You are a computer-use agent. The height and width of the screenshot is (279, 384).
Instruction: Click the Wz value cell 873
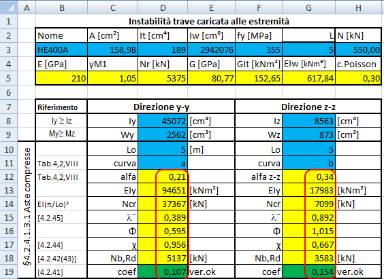pos(308,134)
